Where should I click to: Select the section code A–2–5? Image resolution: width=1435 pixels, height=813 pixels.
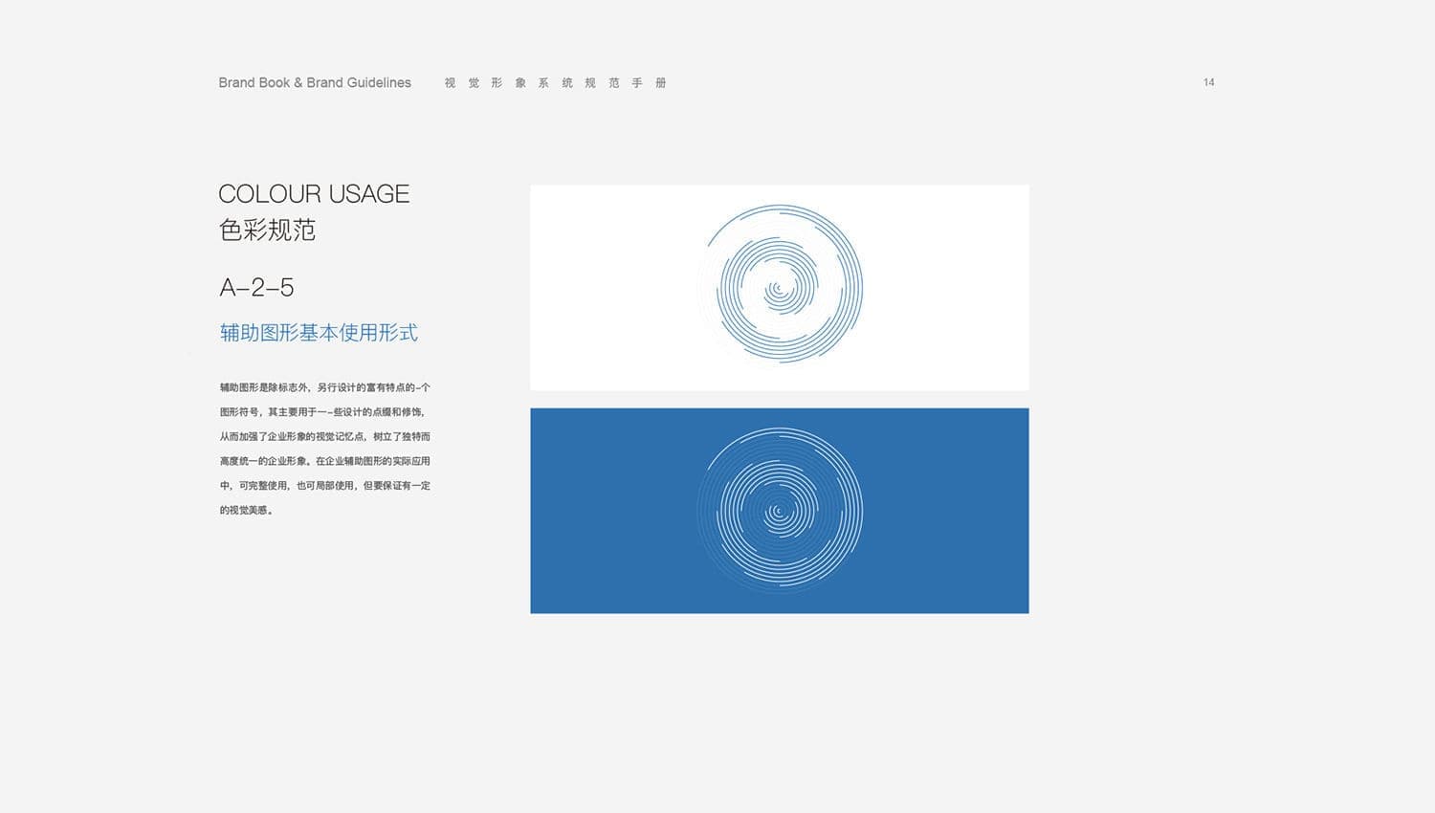coord(256,287)
